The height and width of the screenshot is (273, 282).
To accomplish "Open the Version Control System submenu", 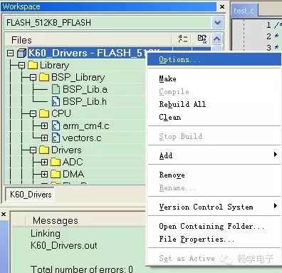I will tap(214, 207).
